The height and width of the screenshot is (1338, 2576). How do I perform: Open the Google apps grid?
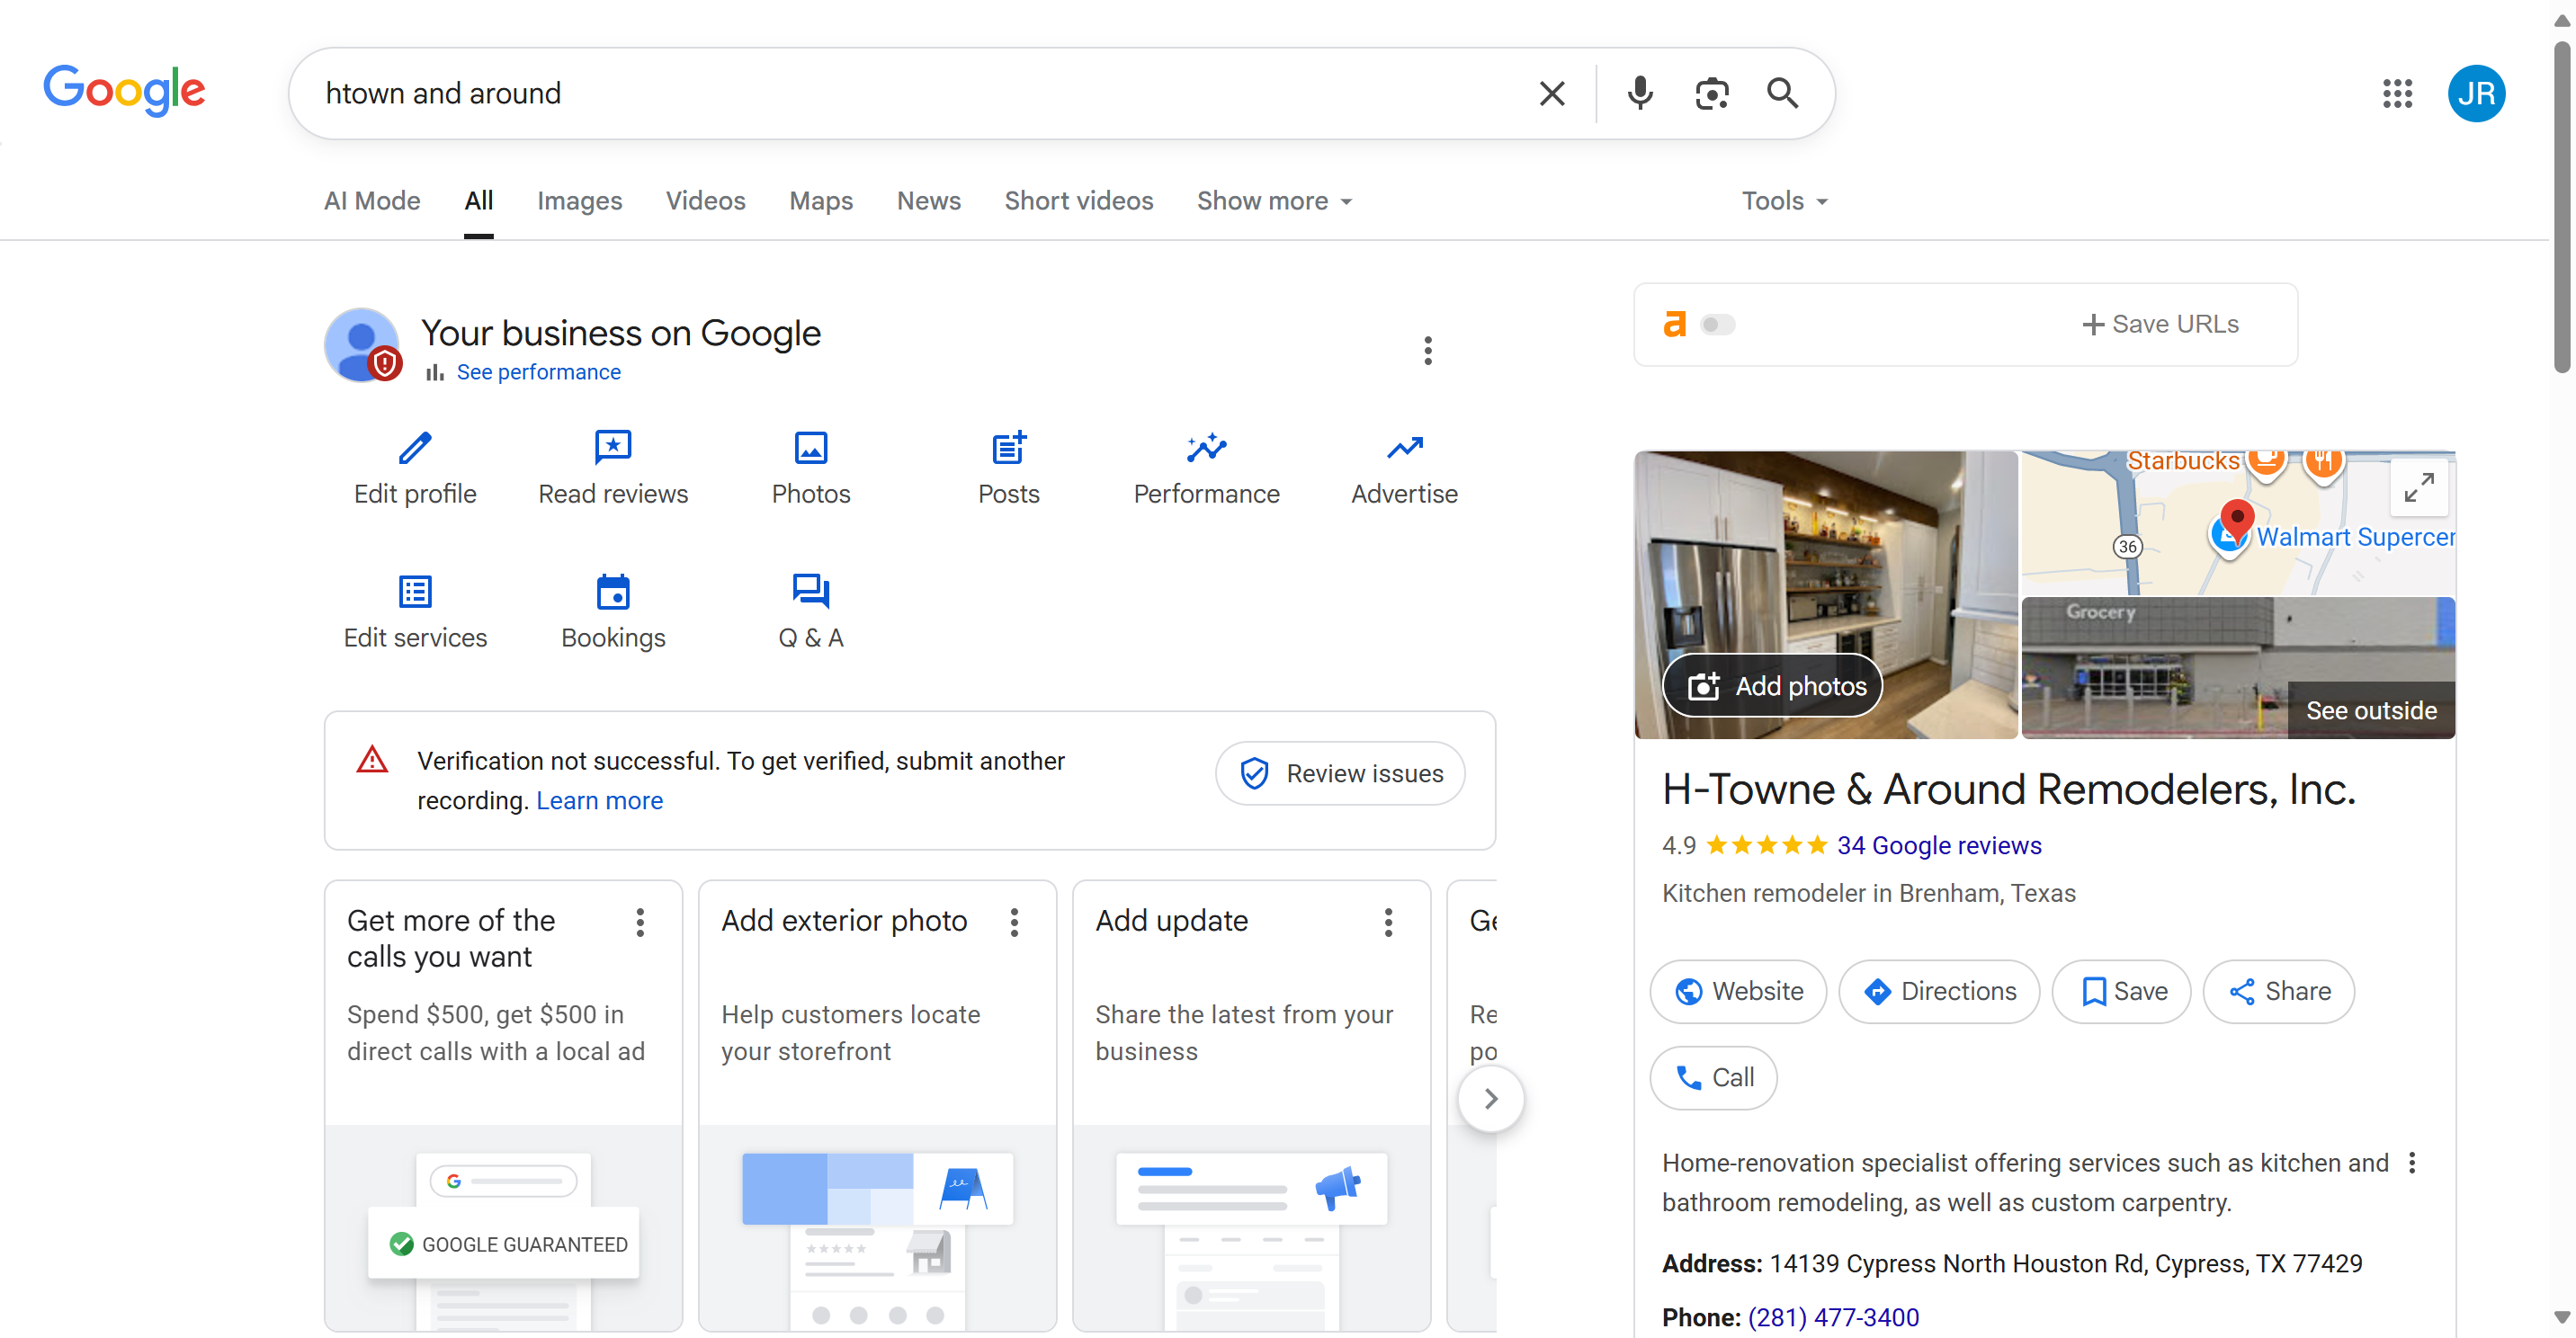2397,93
